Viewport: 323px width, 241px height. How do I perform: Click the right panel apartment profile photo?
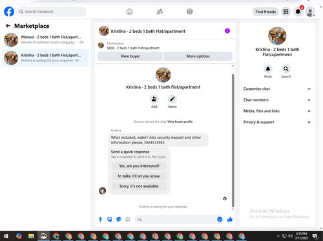(277, 36)
